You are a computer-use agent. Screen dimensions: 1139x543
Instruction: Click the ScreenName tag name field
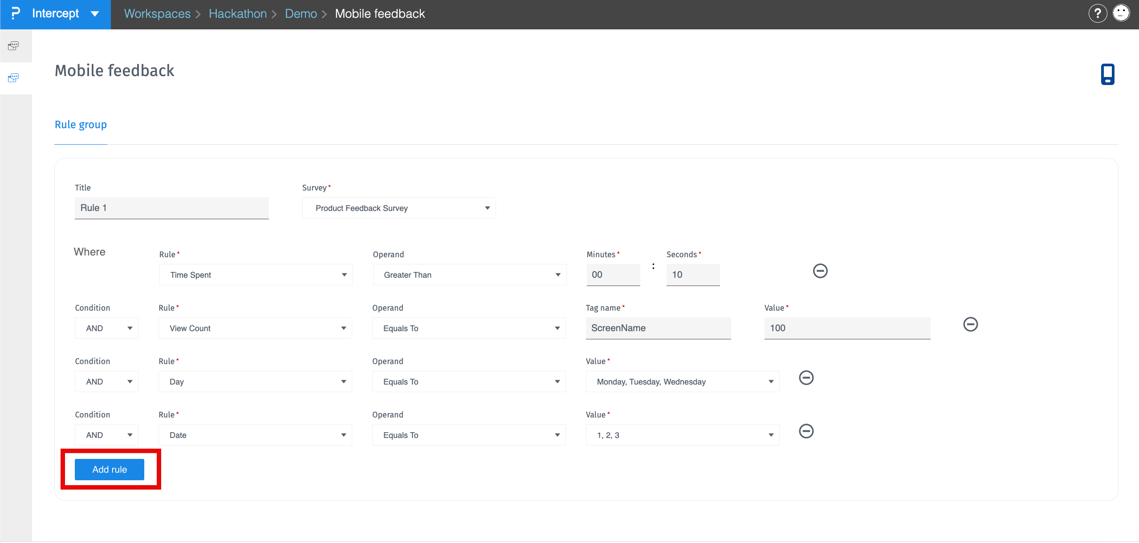pyautogui.click(x=658, y=328)
